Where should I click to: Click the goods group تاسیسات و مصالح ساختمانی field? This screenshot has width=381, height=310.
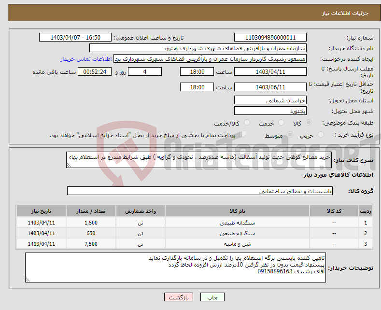(200, 191)
